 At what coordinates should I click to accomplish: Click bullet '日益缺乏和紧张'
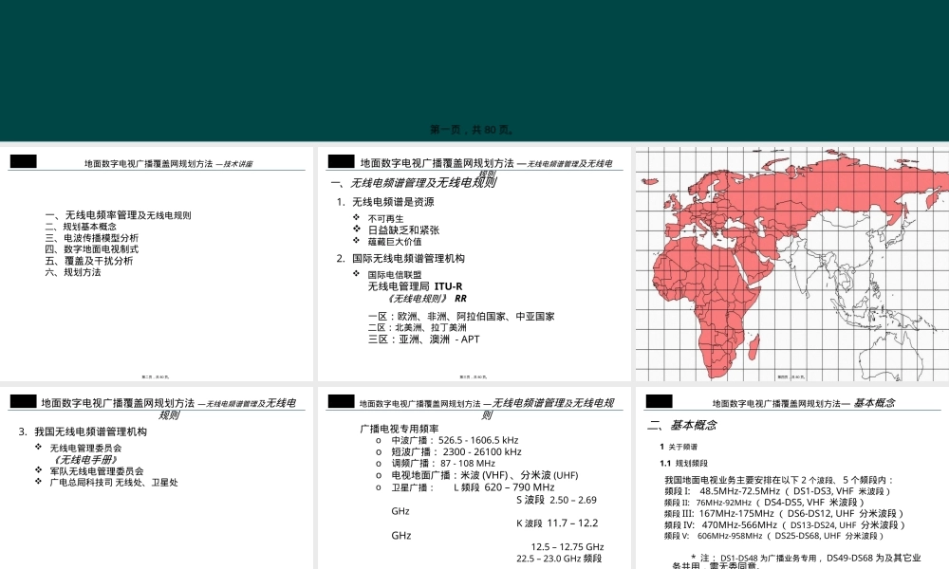click(x=403, y=229)
